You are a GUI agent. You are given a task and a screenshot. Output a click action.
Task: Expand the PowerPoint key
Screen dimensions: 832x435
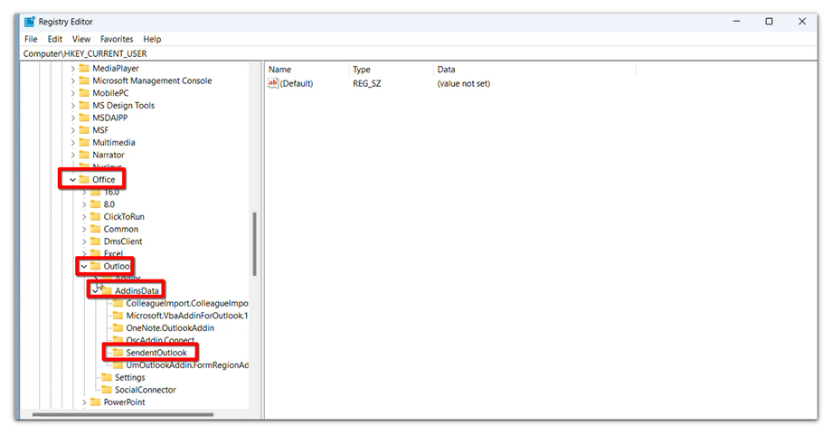[84, 402]
